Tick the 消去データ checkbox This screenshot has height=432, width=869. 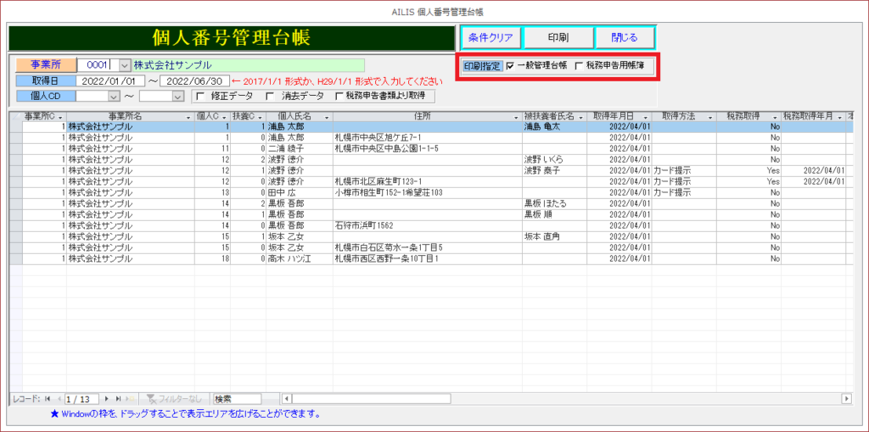270,96
